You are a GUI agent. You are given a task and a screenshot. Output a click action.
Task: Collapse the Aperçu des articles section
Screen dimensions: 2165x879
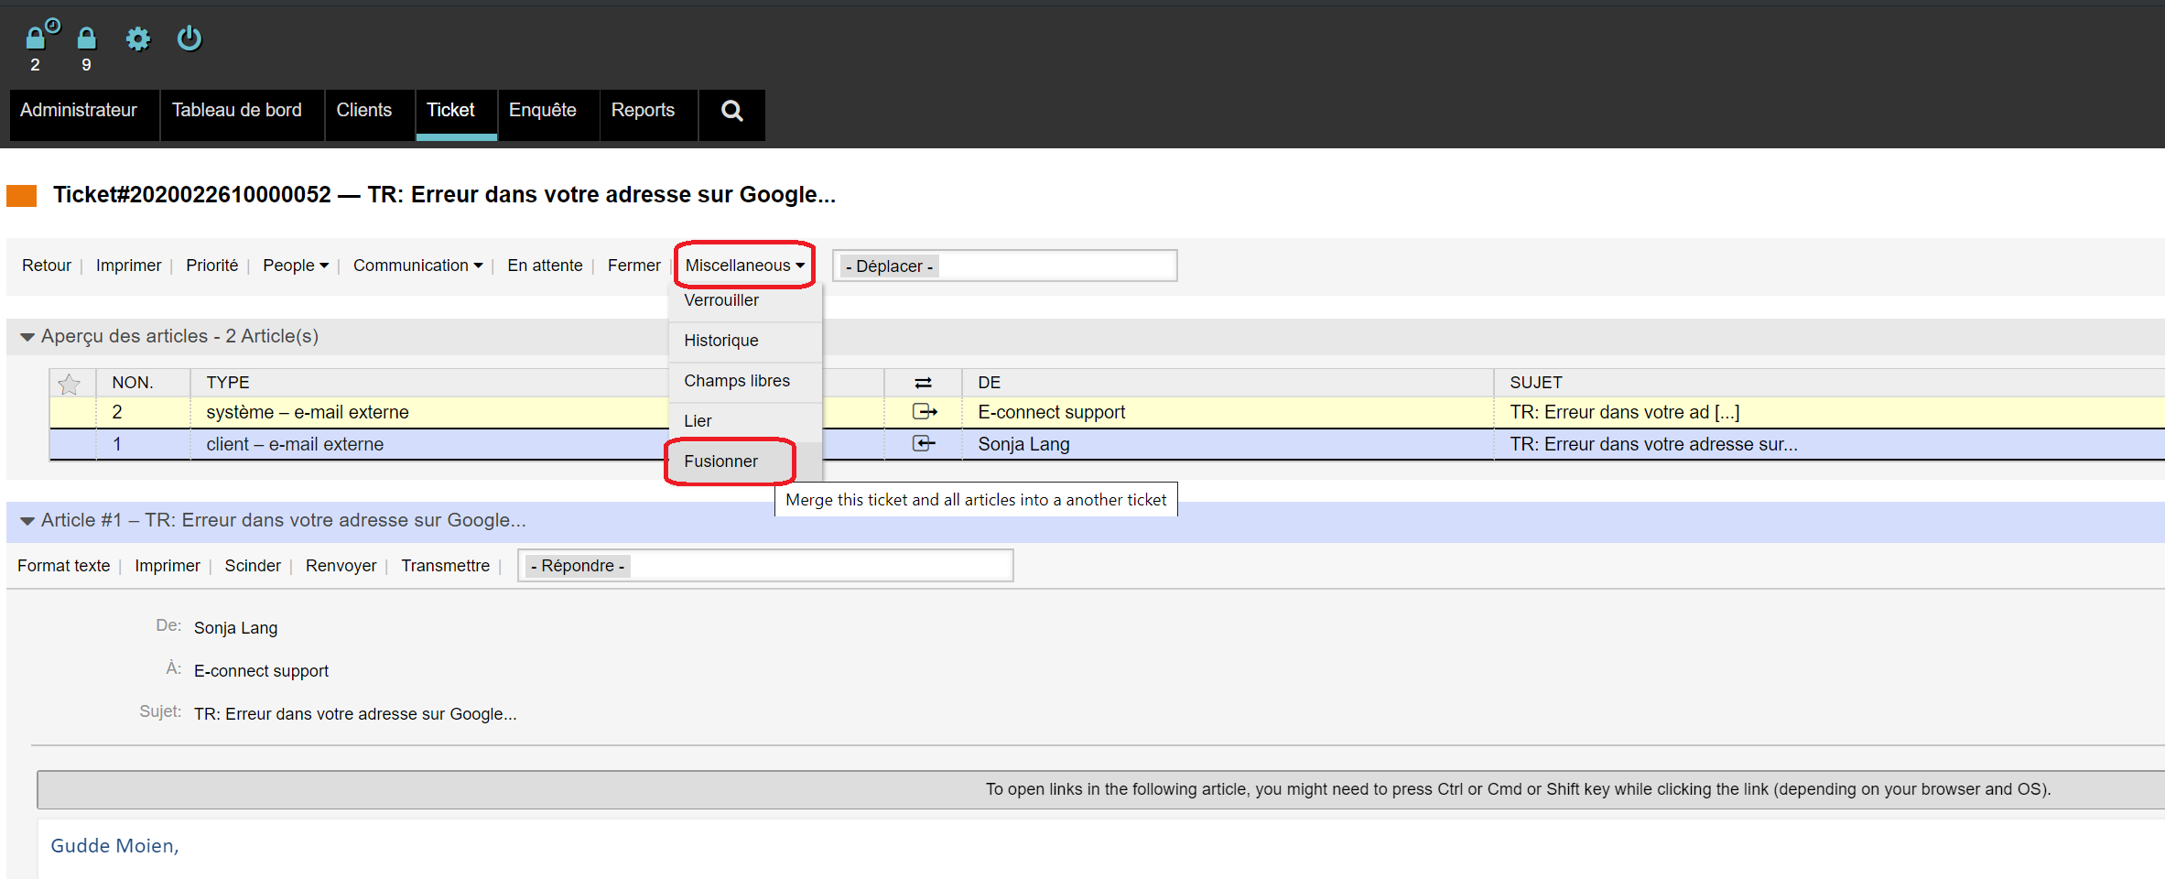point(27,337)
